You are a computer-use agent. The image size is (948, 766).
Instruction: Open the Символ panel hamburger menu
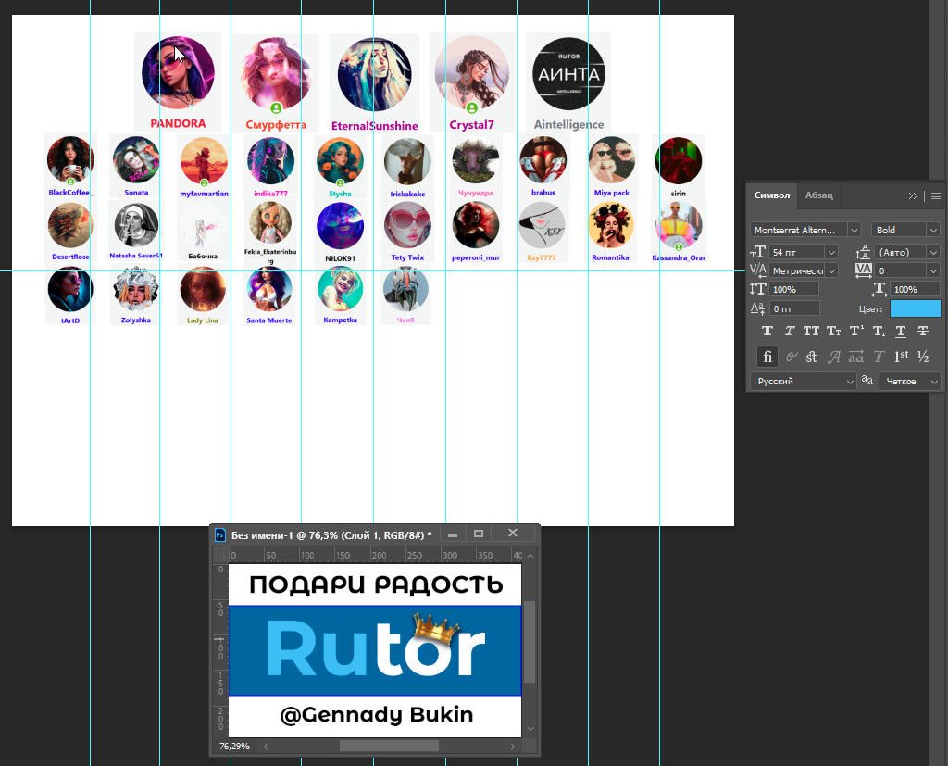tap(936, 195)
